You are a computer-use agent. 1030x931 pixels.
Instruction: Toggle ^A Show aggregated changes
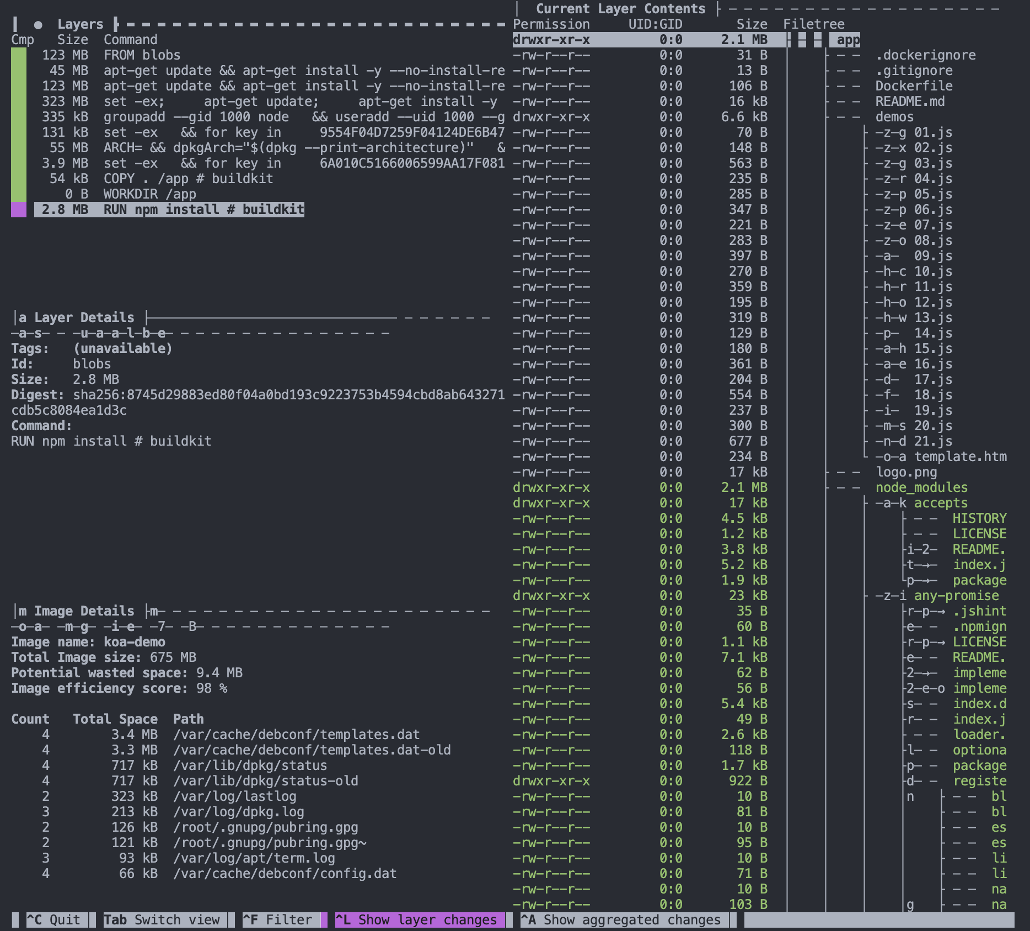click(x=624, y=920)
